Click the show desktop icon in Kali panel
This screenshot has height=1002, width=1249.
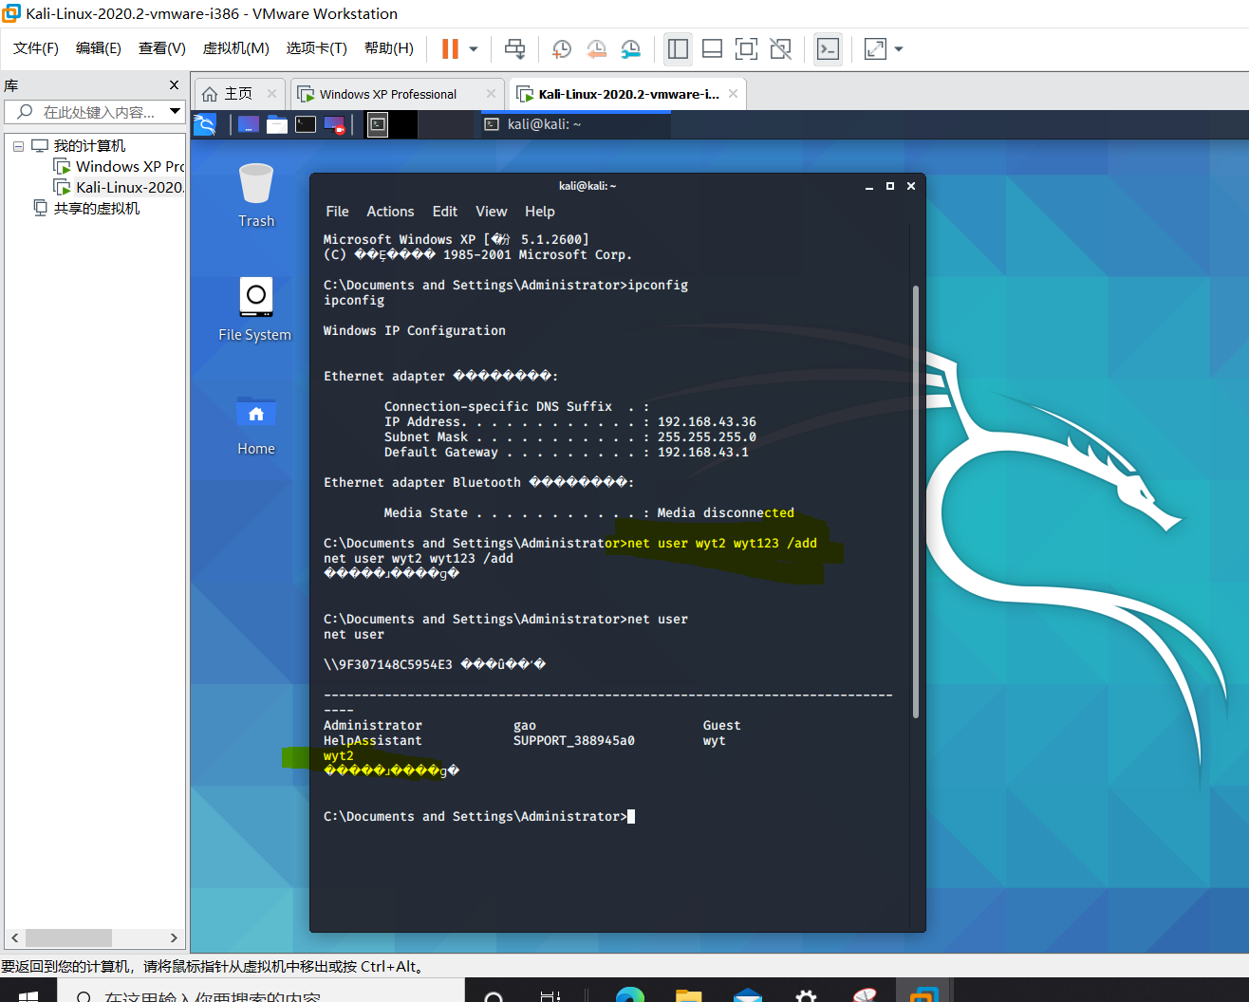[249, 124]
